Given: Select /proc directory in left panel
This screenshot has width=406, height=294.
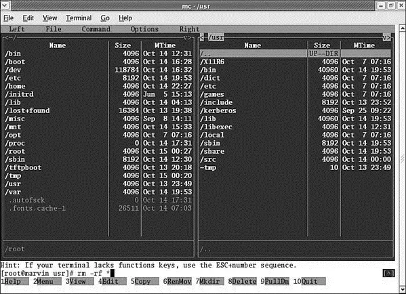Looking at the screenshot, I should pyautogui.click(x=98, y=143).
